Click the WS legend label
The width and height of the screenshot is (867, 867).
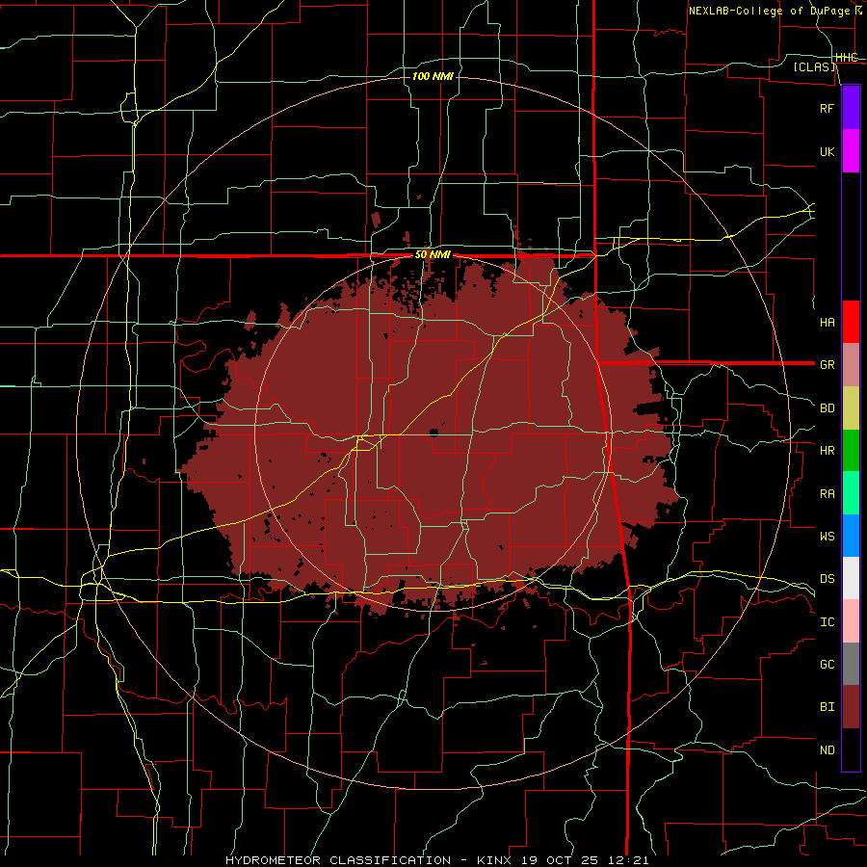click(x=828, y=536)
